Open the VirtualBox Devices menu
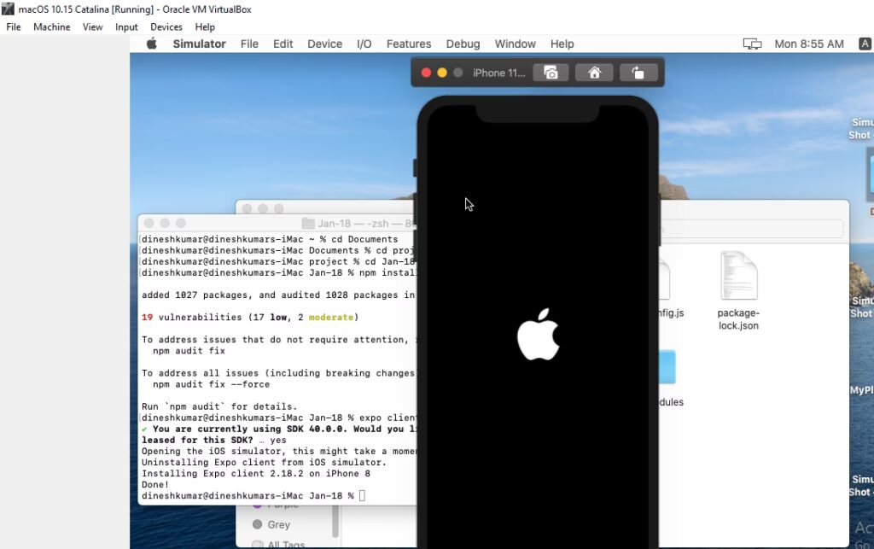This screenshot has height=549, width=874. [x=166, y=26]
